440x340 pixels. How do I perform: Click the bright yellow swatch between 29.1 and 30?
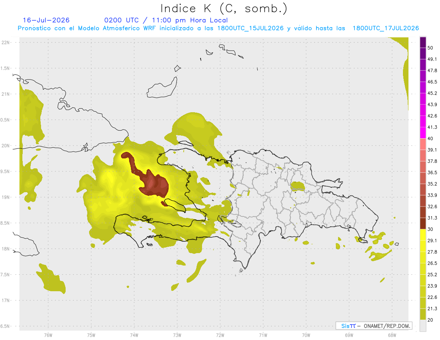(x=423, y=235)
